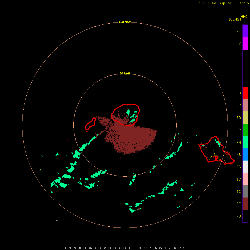The image size is (250, 250).
Task: Click the UK magenta legend swatch
Action: pyautogui.click(x=245, y=44)
